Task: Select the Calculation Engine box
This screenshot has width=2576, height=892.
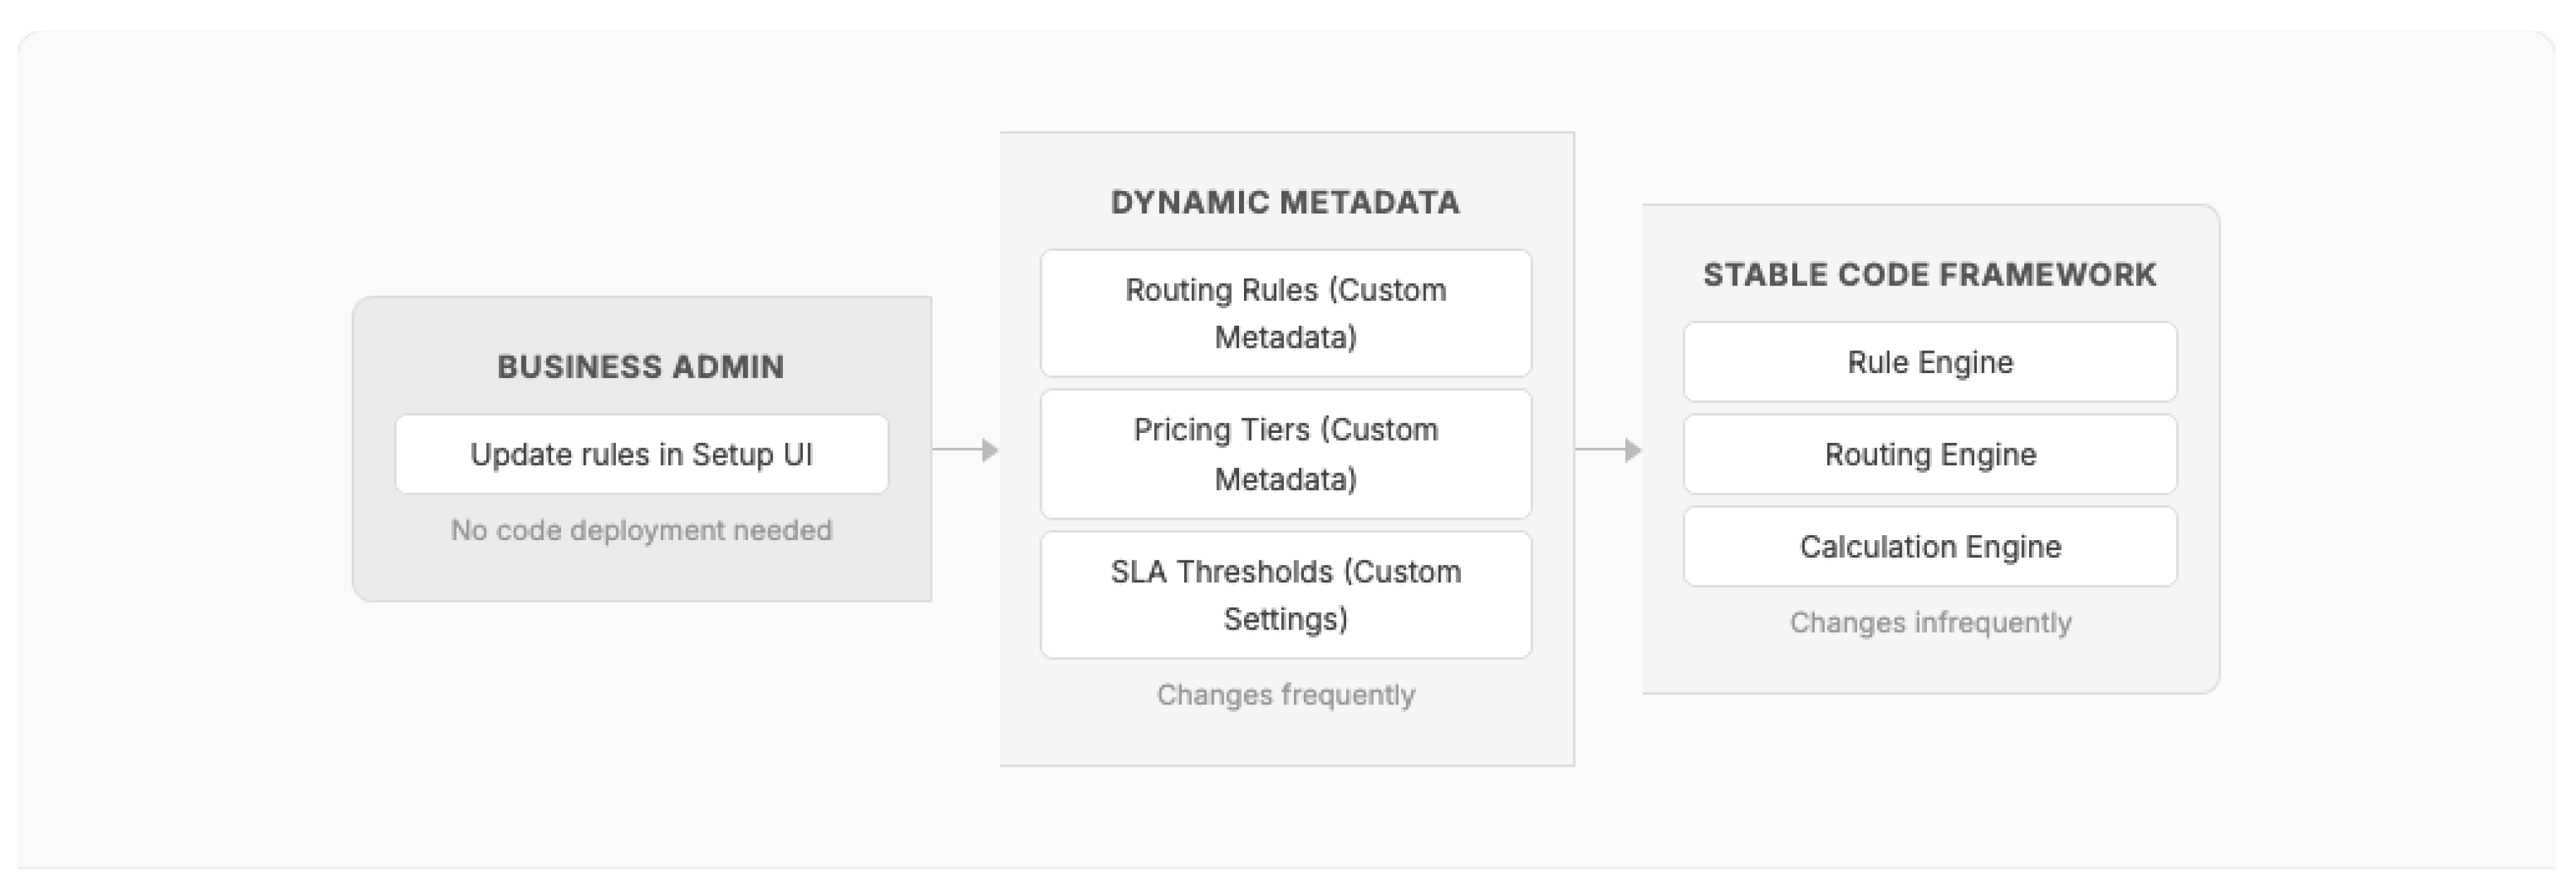Action: click(x=1929, y=546)
